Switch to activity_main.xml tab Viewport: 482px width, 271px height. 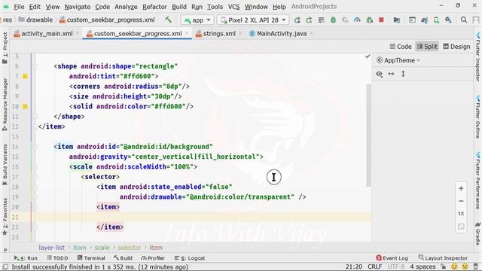pos(47,34)
